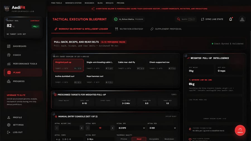Open the floating red Coach chat button
This screenshot has height=141, width=251.
[240, 130]
